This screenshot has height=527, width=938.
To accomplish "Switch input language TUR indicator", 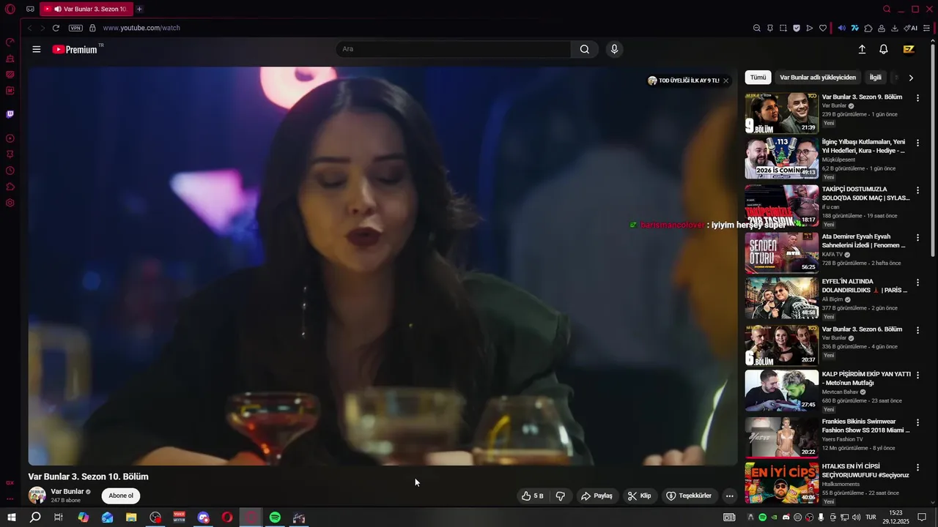I will [x=871, y=517].
